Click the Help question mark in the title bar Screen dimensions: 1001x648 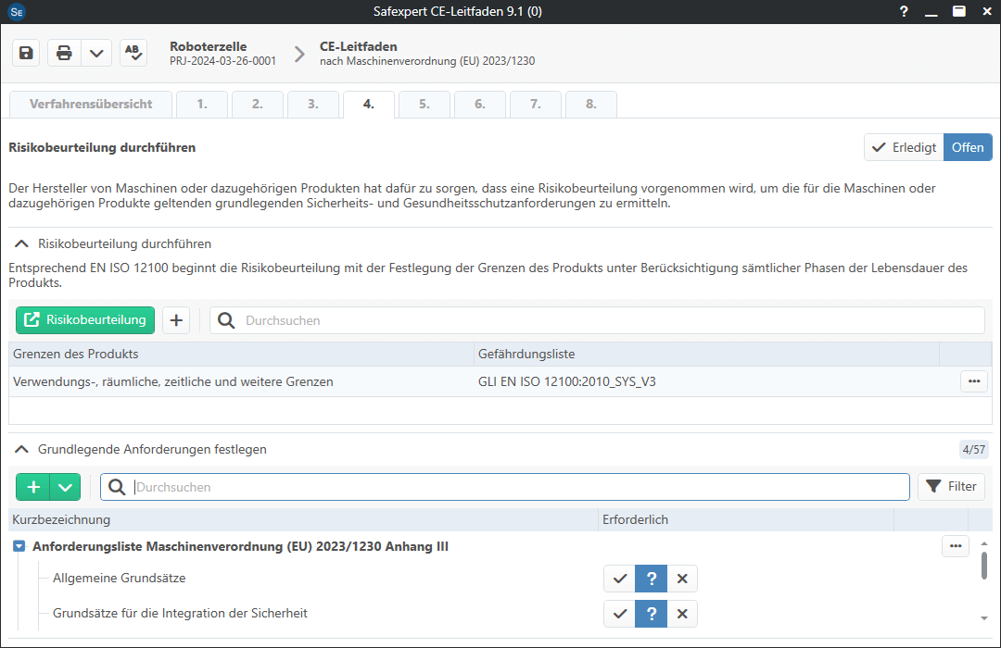tap(903, 11)
